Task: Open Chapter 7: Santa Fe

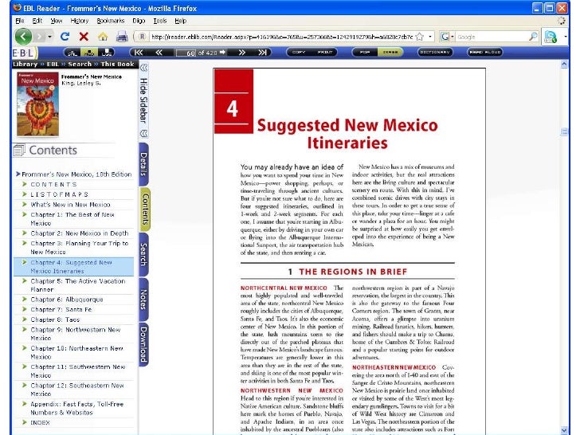Action: click(x=61, y=309)
